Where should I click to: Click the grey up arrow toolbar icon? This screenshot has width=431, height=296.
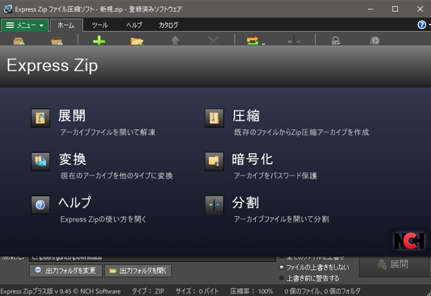coord(175,40)
